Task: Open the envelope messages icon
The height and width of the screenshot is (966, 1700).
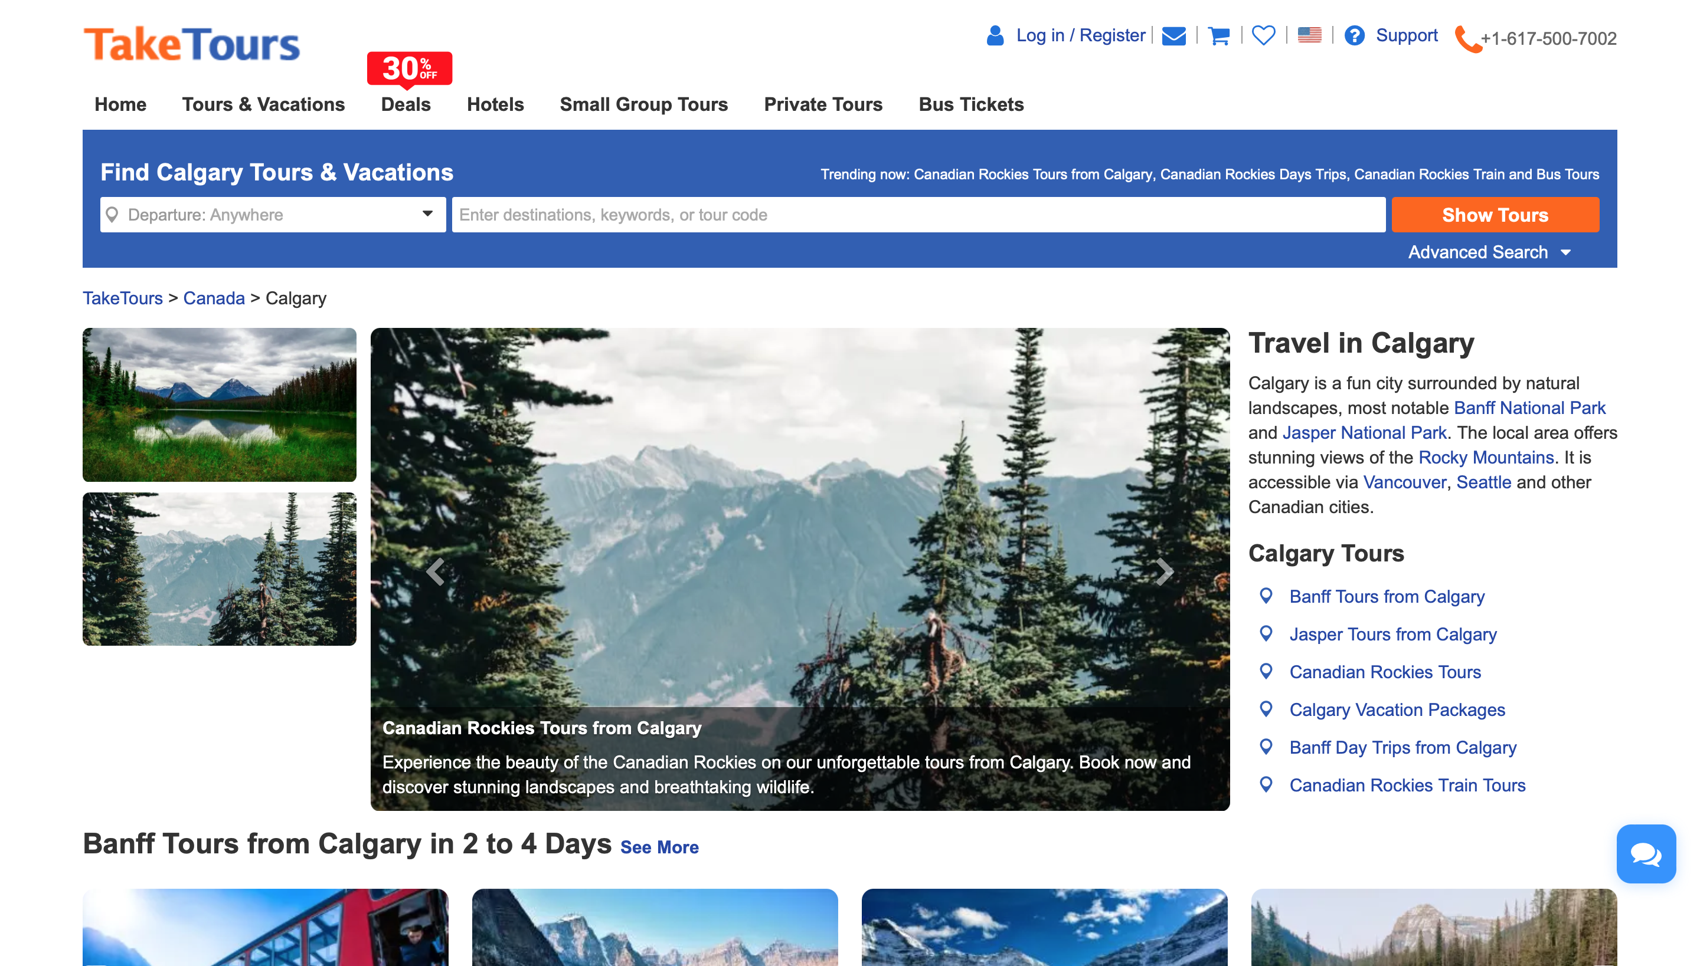Action: 1173,36
